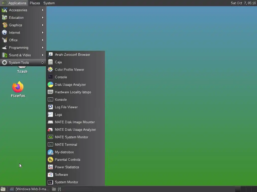Image resolution: width=257 pixels, height=192 pixels.
Task: Open the Applications menu
Action: [x=14, y=3]
